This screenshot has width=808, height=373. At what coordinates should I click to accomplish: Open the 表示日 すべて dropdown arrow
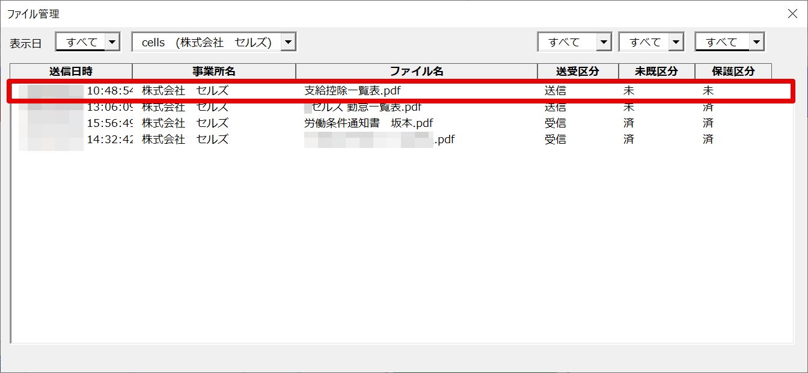point(112,42)
